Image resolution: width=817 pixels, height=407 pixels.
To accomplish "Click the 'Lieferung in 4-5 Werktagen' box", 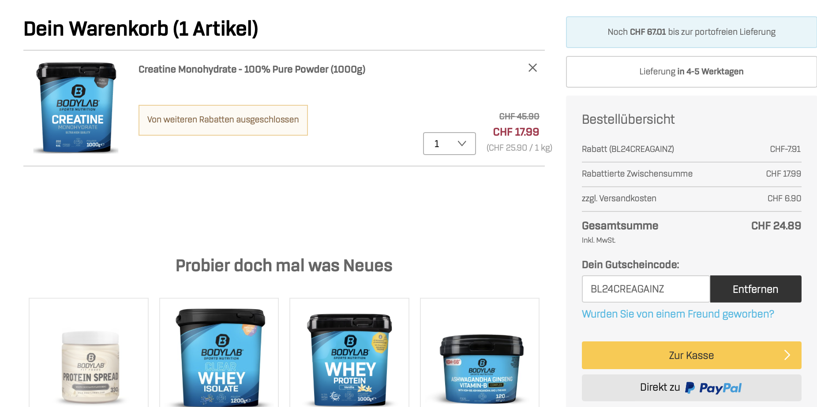I will click(x=691, y=72).
